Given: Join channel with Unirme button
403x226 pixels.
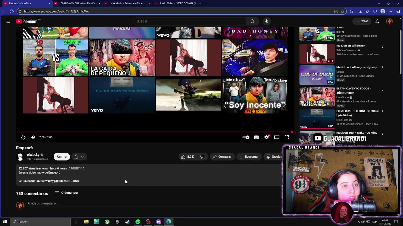Looking at the screenshot, I should pyautogui.click(x=62, y=157).
